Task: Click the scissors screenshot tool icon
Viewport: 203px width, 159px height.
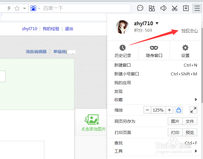Action: [175, 8]
